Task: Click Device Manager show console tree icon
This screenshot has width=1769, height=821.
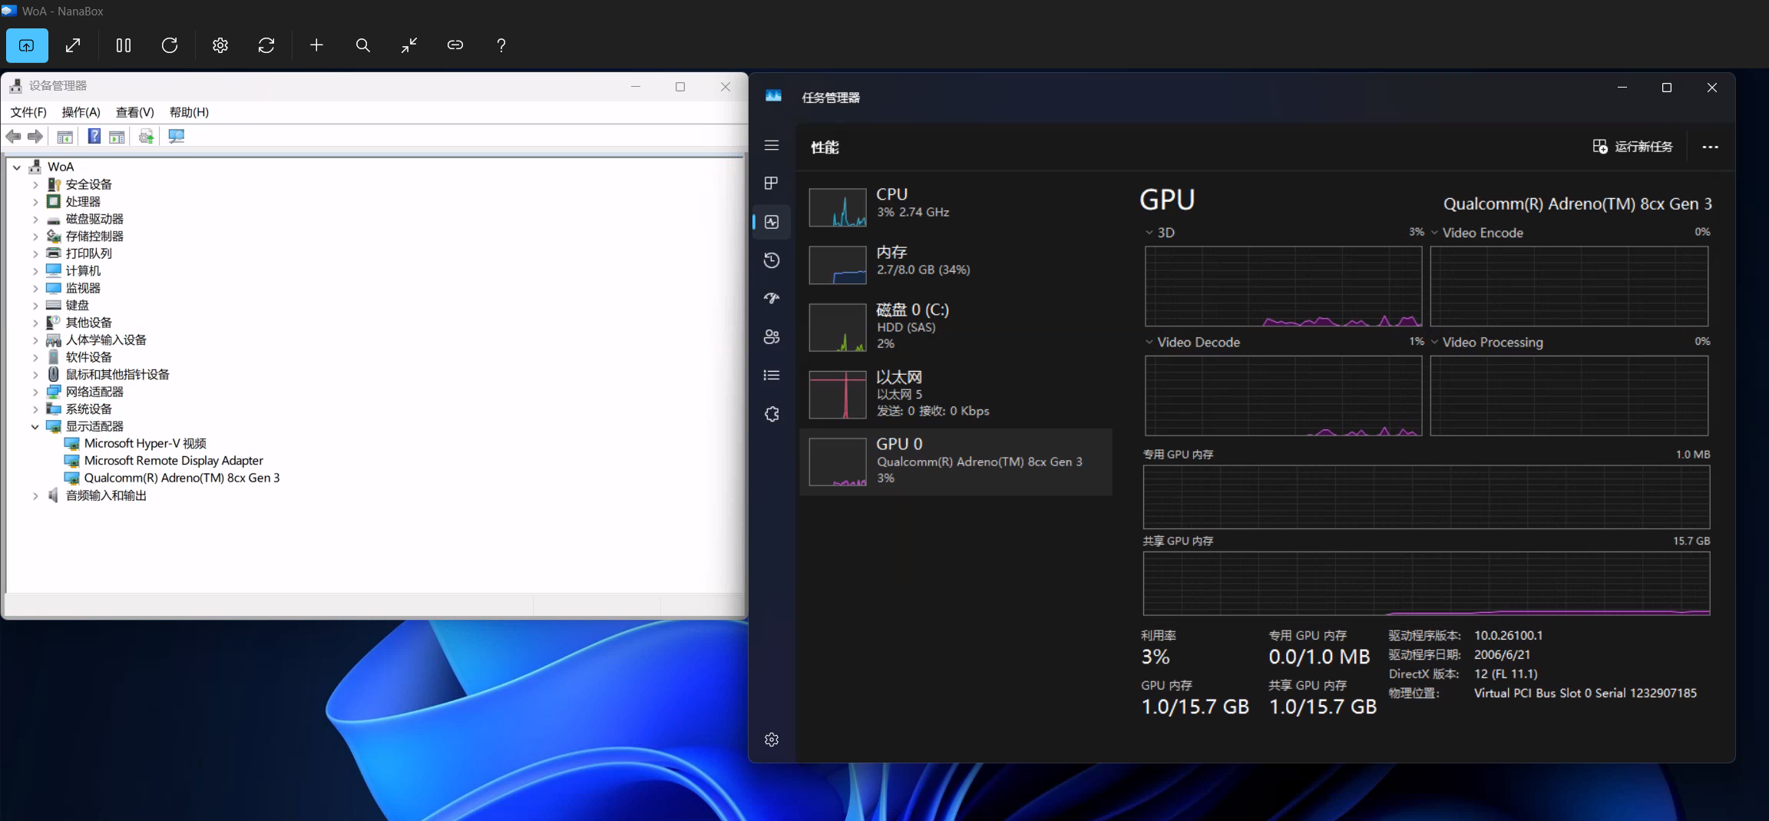Action: point(65,137)
